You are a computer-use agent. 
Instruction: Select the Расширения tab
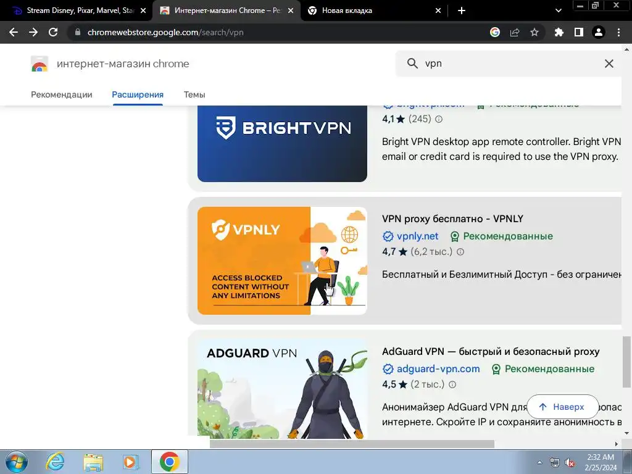click(x=138, y=94)
